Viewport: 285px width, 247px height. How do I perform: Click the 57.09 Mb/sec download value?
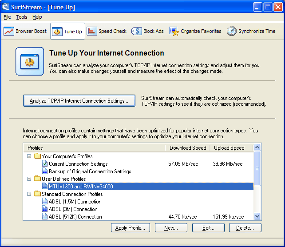tap(183, 163)
